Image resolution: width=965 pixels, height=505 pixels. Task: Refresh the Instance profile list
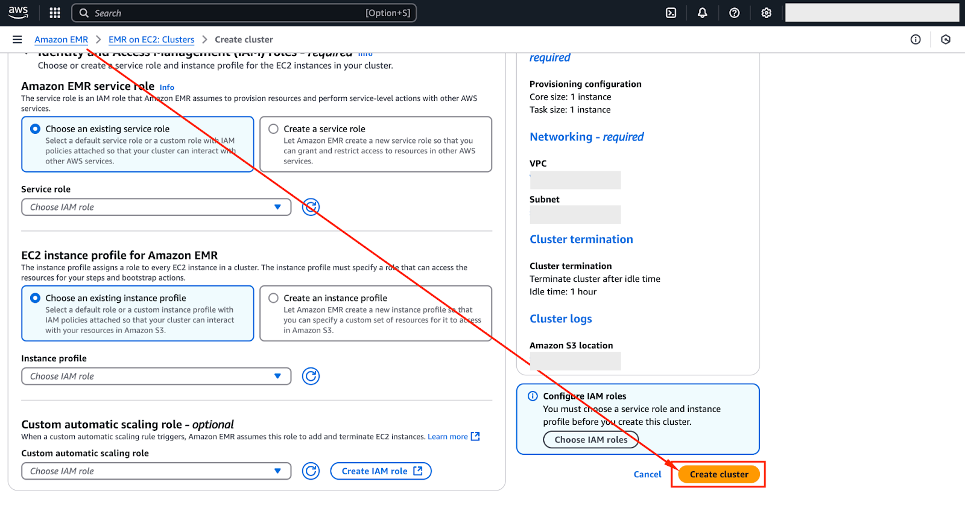click(x=311, y=376)
